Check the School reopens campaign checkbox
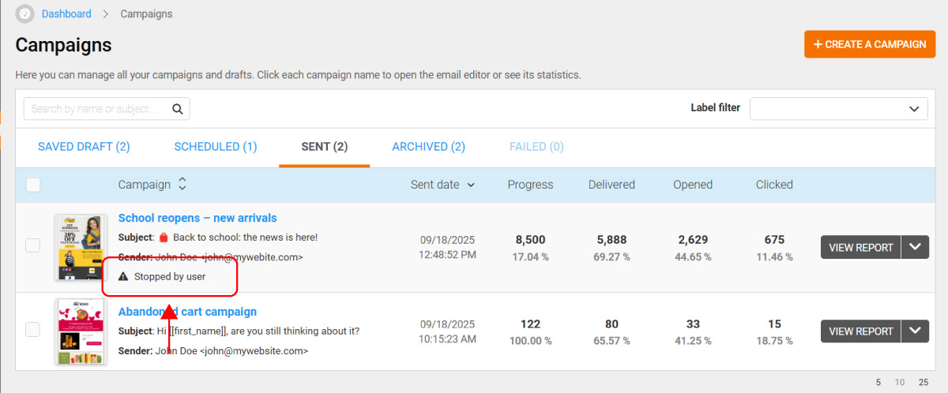The image size is (948, 393). pos(33,245)
